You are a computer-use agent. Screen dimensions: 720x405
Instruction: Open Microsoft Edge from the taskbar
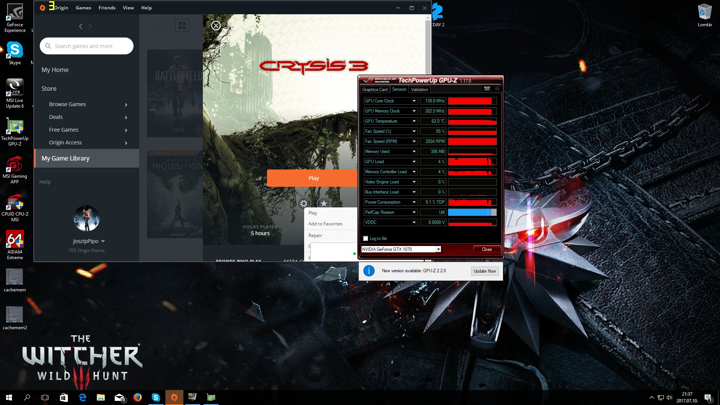tap(82, 397)
